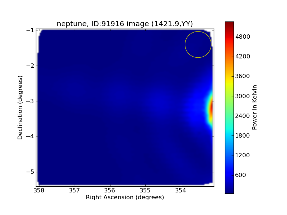Click the 'Right Ascension (degrees)' axis label
The height and width of the screenshot is (215, 287).
click(125, 197)
